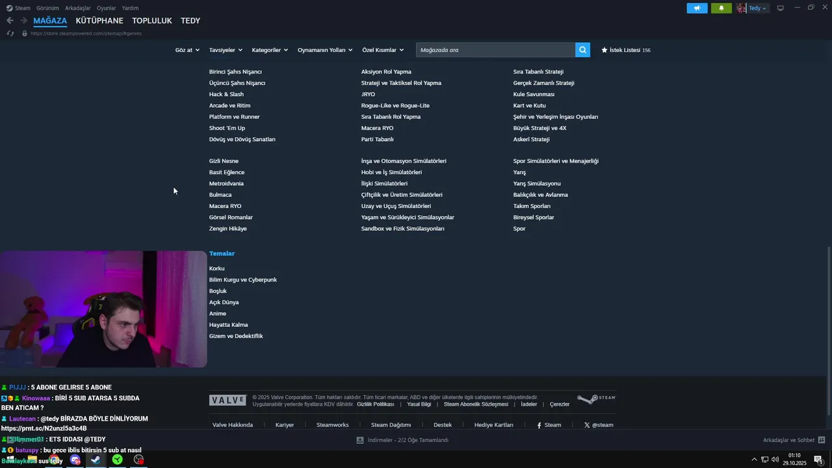Click the downloads icon in bottom bar

point(360,440)
